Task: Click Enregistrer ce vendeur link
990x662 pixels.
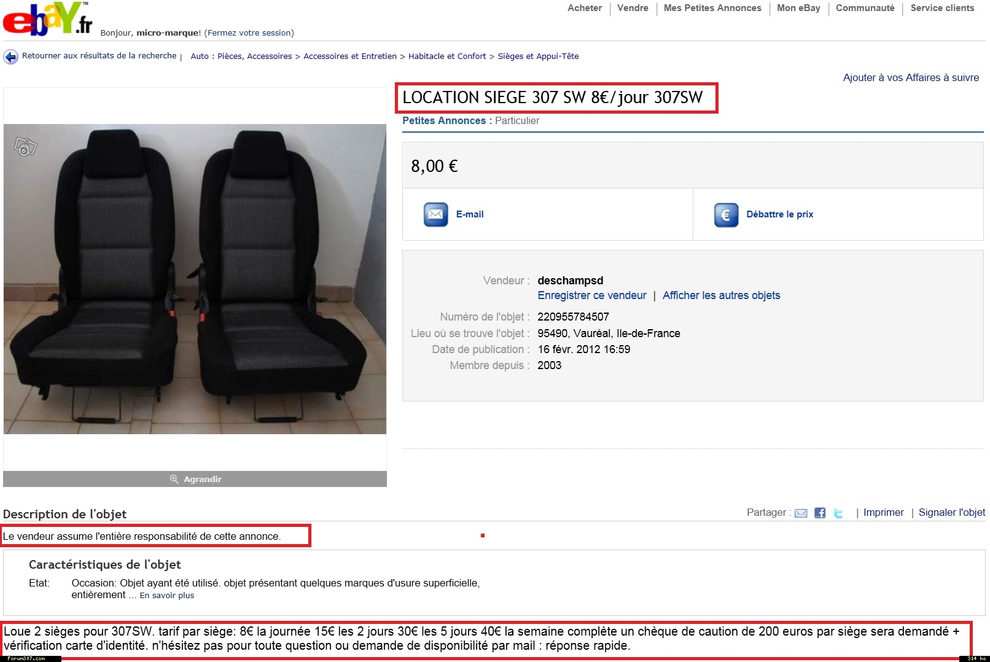Action: coord(592,295)
